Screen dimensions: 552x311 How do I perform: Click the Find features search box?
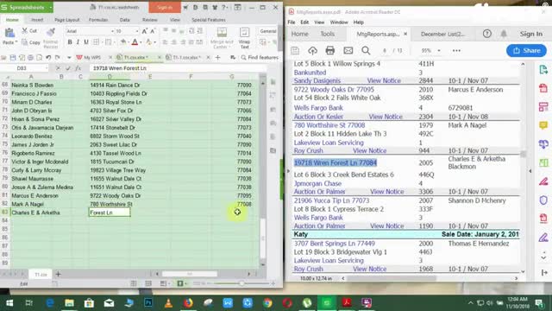point(260,57)
